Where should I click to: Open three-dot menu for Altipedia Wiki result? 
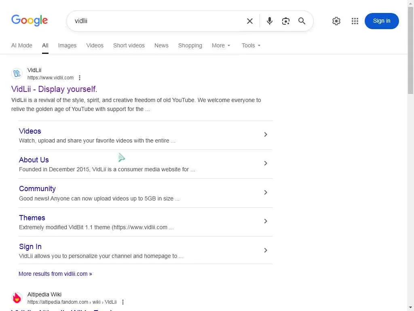[x=123, y=302]
